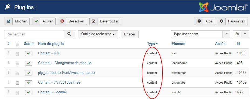Screen dimensions: 250x99
Task: Click the element text 'dxfaparser'
Action: coord(178,73)
